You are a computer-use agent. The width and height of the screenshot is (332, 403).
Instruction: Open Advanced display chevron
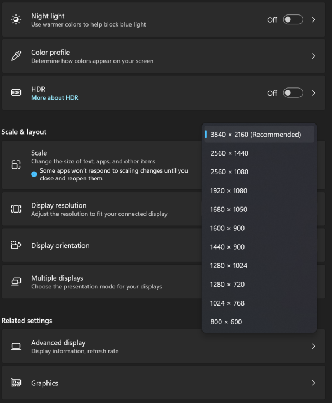(x=313, y=346)
